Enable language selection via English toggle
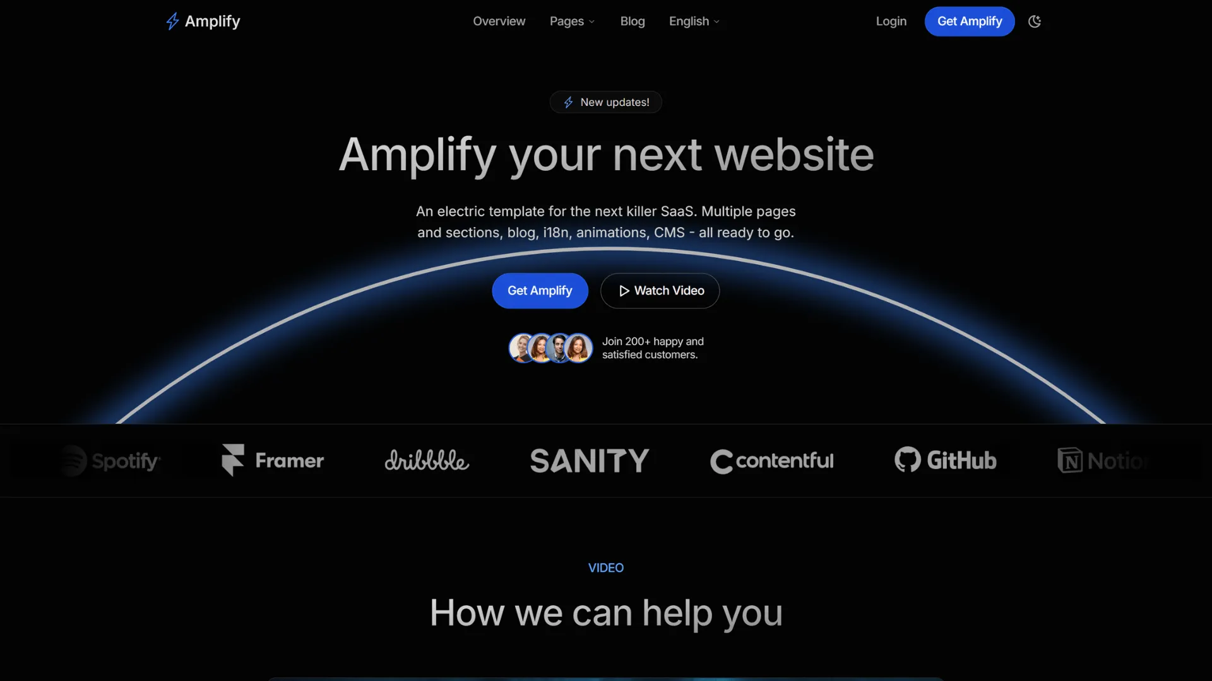Image resolution: width=1212 pixels, height=681 pixels. [x=693, y=21]
